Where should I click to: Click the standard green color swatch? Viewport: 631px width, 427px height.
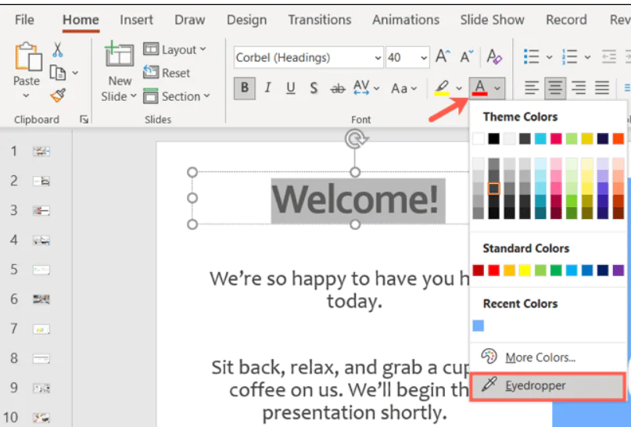[556, 270]
